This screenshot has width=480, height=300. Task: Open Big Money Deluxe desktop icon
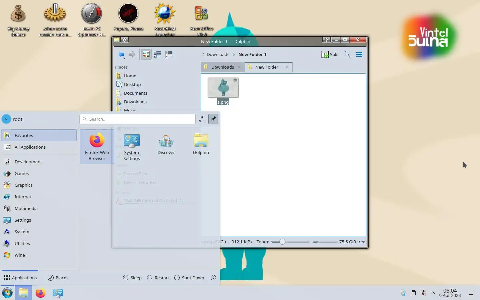[18, 20]
